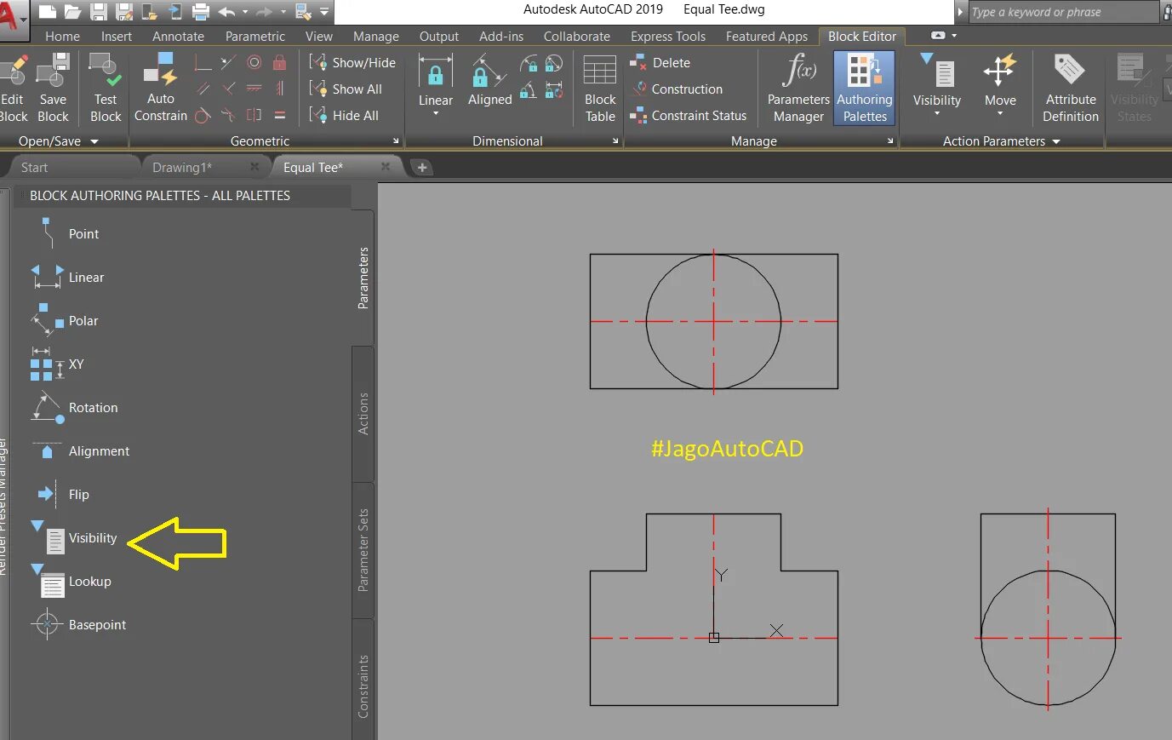Screen dimensions: 1172x740
Task: Click the Save Block button
Action: 53,88
